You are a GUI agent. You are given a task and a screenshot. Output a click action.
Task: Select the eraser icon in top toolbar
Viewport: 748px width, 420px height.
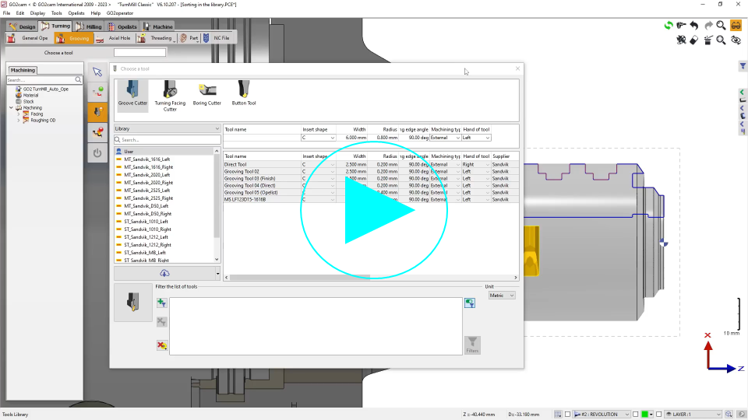pos(693,40)
